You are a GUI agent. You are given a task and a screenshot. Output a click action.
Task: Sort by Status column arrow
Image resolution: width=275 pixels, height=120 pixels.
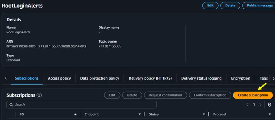204,114
